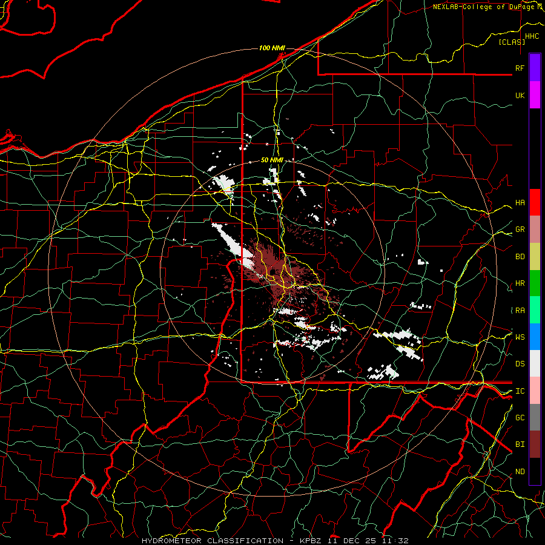Click the GC gray legend swatch
The height and width of the screenshot is (545, 545).
coord(535,417)
